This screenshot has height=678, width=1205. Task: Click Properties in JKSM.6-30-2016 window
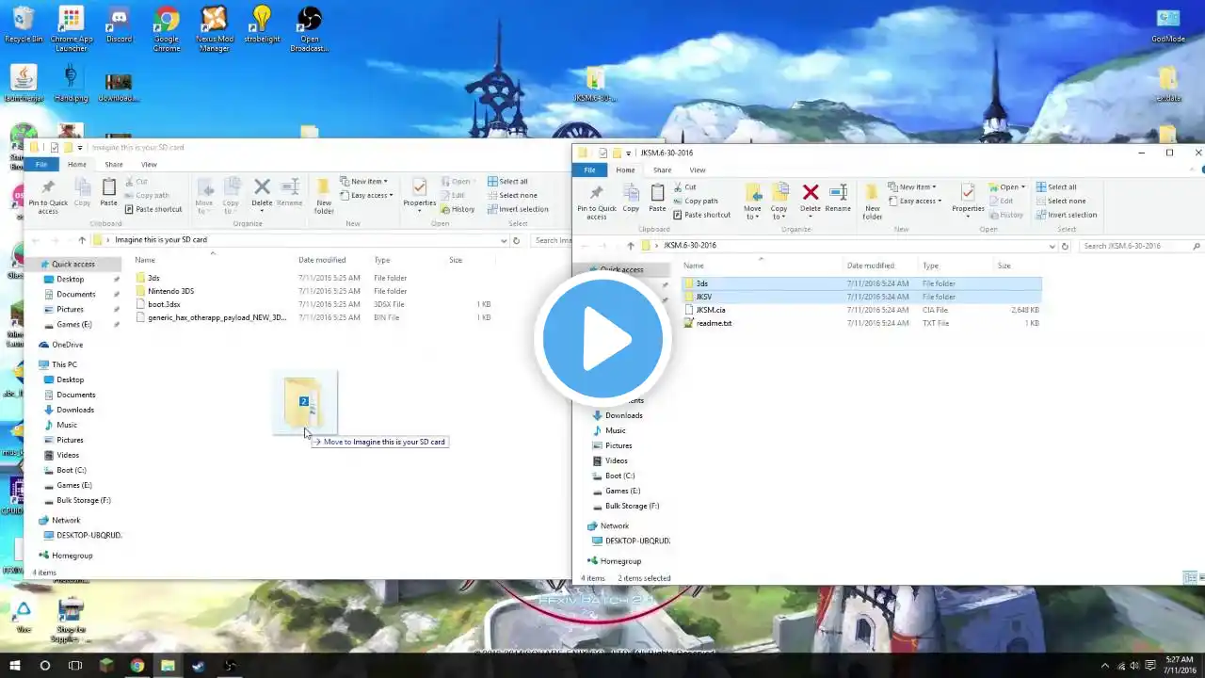(x=968, y=198)
